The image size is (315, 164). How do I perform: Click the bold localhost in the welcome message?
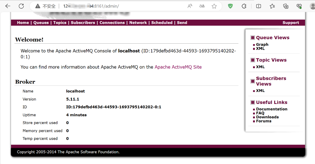(x=129, y=51)
